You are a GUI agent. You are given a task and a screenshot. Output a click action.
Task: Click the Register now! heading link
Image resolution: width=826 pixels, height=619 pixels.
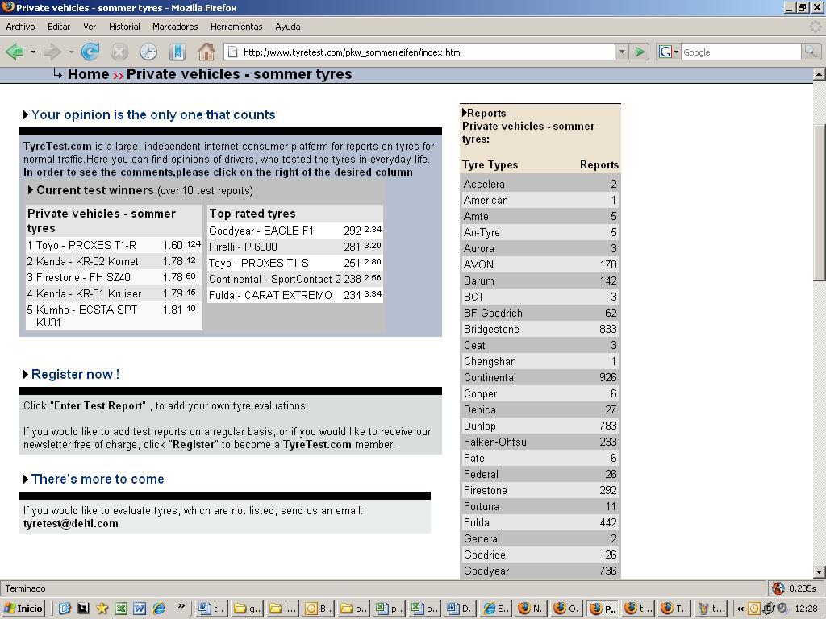coord(75,374)
